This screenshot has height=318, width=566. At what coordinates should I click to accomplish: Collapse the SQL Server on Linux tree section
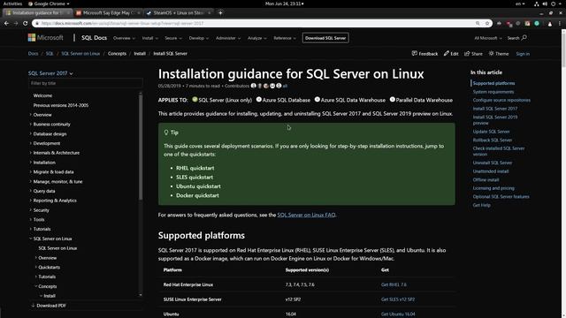[x=31, y=238]
